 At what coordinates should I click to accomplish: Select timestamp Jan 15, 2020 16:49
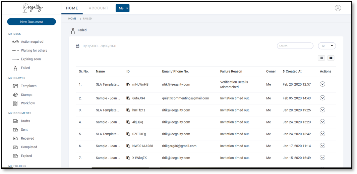(297, 158)
